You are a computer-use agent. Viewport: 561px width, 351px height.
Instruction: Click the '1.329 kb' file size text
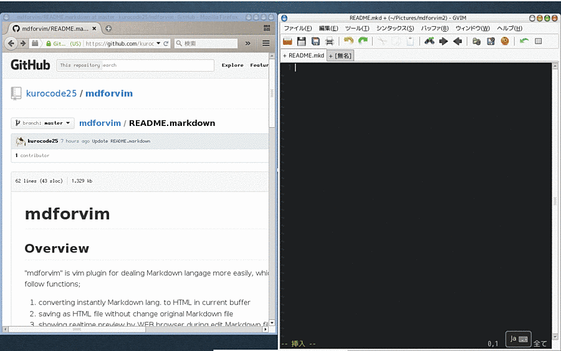click(82, 181)
